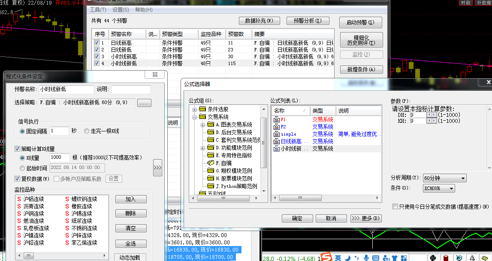Image resolution: width=492 pixels, height=261 pixels.
Task: Click the 新增条件 button
Action: pyautogui.click(x=362, y=69)
